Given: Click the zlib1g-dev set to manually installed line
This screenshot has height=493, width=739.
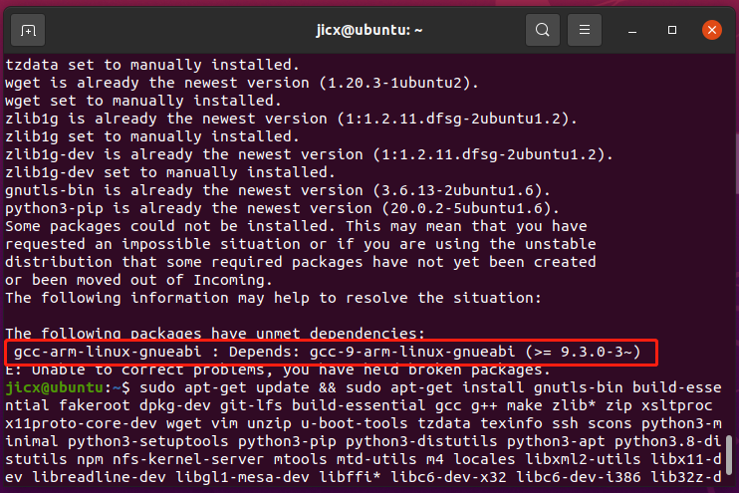Looking at the screenshot, I should tap(170, 172).
